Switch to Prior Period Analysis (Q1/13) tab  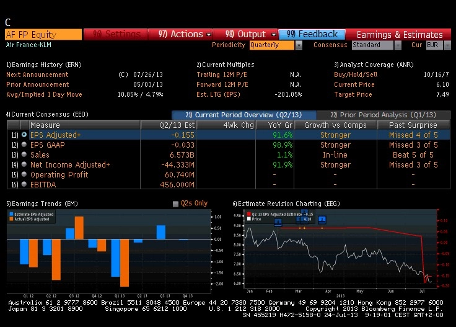(384, 115)
